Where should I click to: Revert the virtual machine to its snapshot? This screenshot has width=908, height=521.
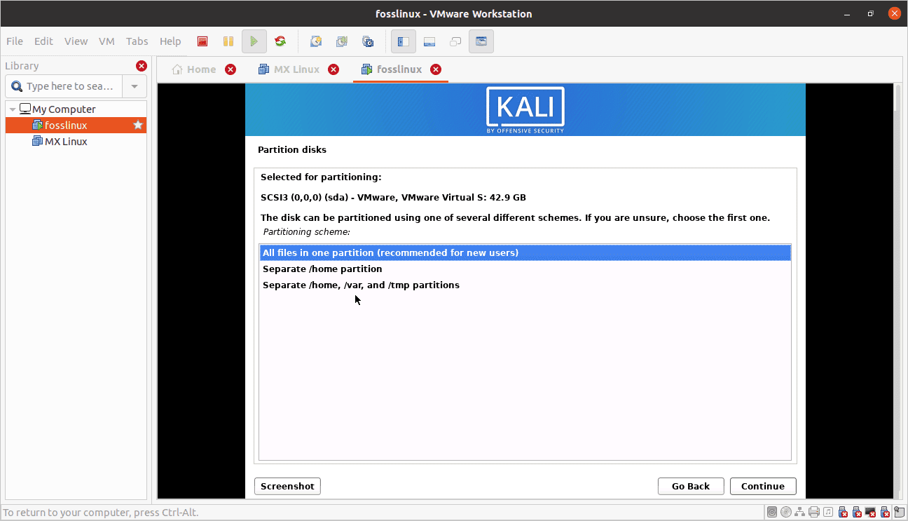pos(342,41)
